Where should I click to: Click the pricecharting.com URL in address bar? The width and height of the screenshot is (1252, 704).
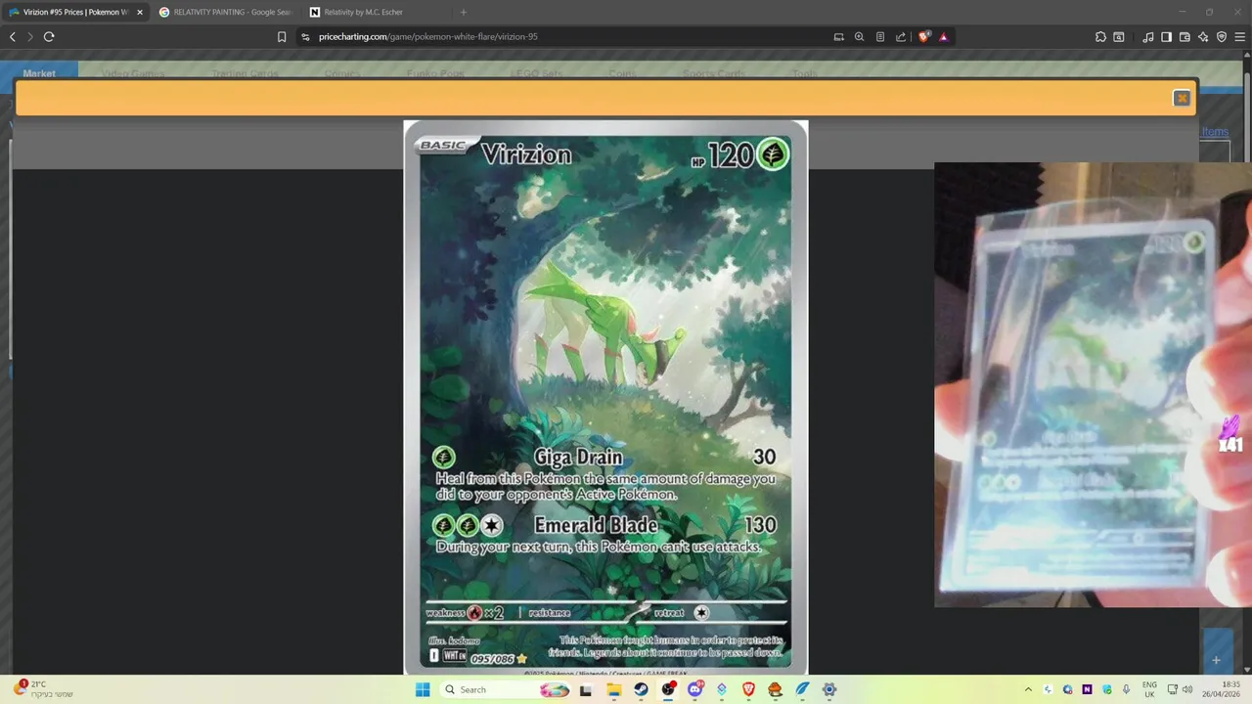[428, 37]
